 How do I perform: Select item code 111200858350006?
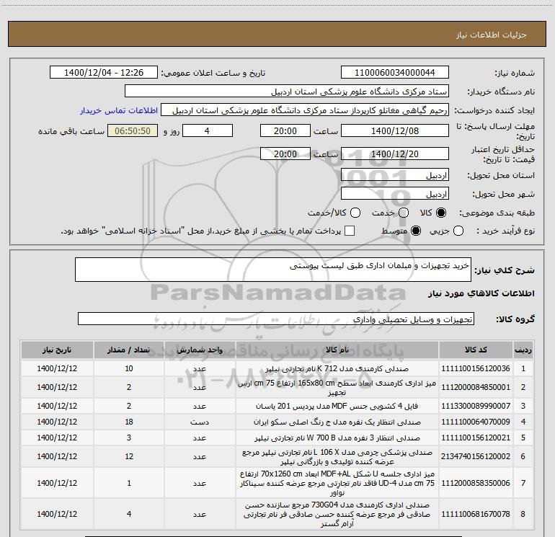476,483
